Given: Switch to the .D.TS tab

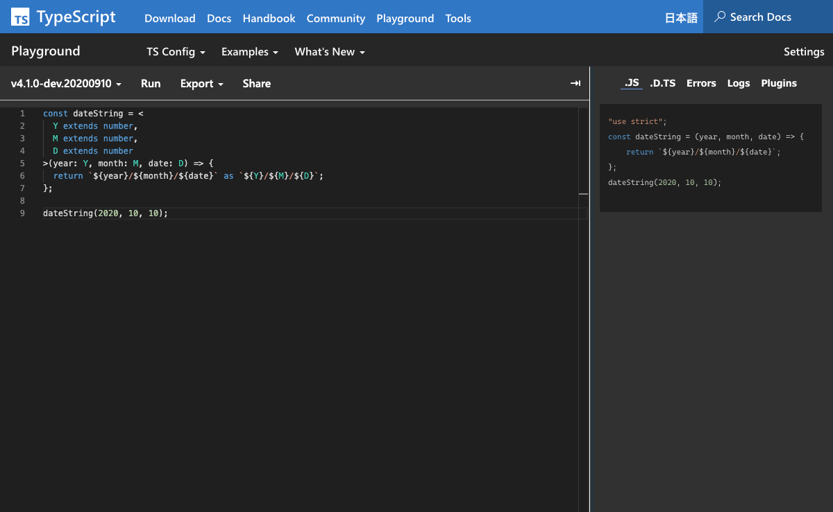Looking at the screenshot, I should 662,83.
